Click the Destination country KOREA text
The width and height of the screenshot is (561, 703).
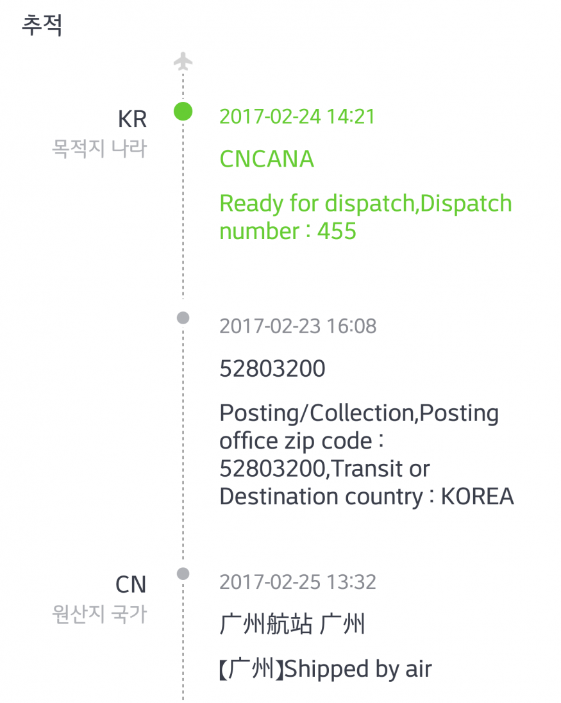366,496
